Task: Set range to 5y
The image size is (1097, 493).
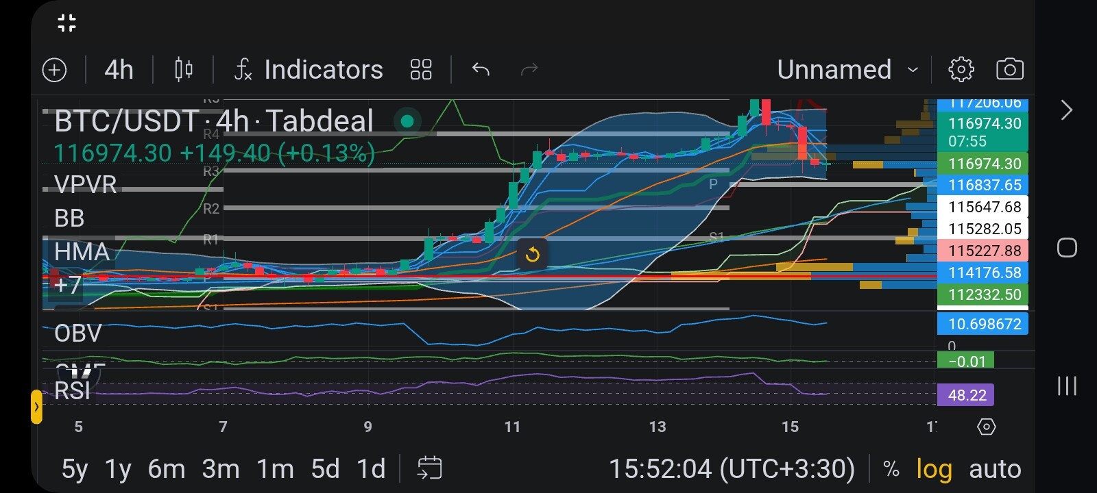Action: [75, 469]
